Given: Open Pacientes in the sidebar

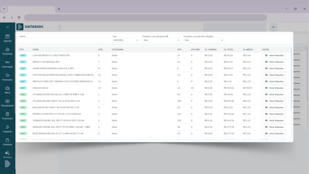Looking at the screenshot, I should click(7, 51).
